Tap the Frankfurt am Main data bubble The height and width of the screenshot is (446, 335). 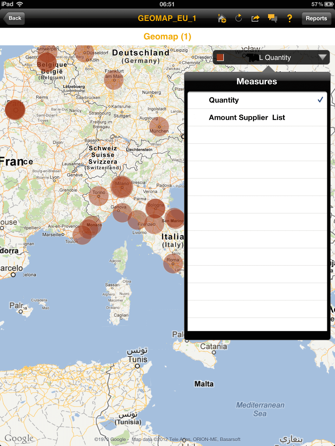click(114, 80)
